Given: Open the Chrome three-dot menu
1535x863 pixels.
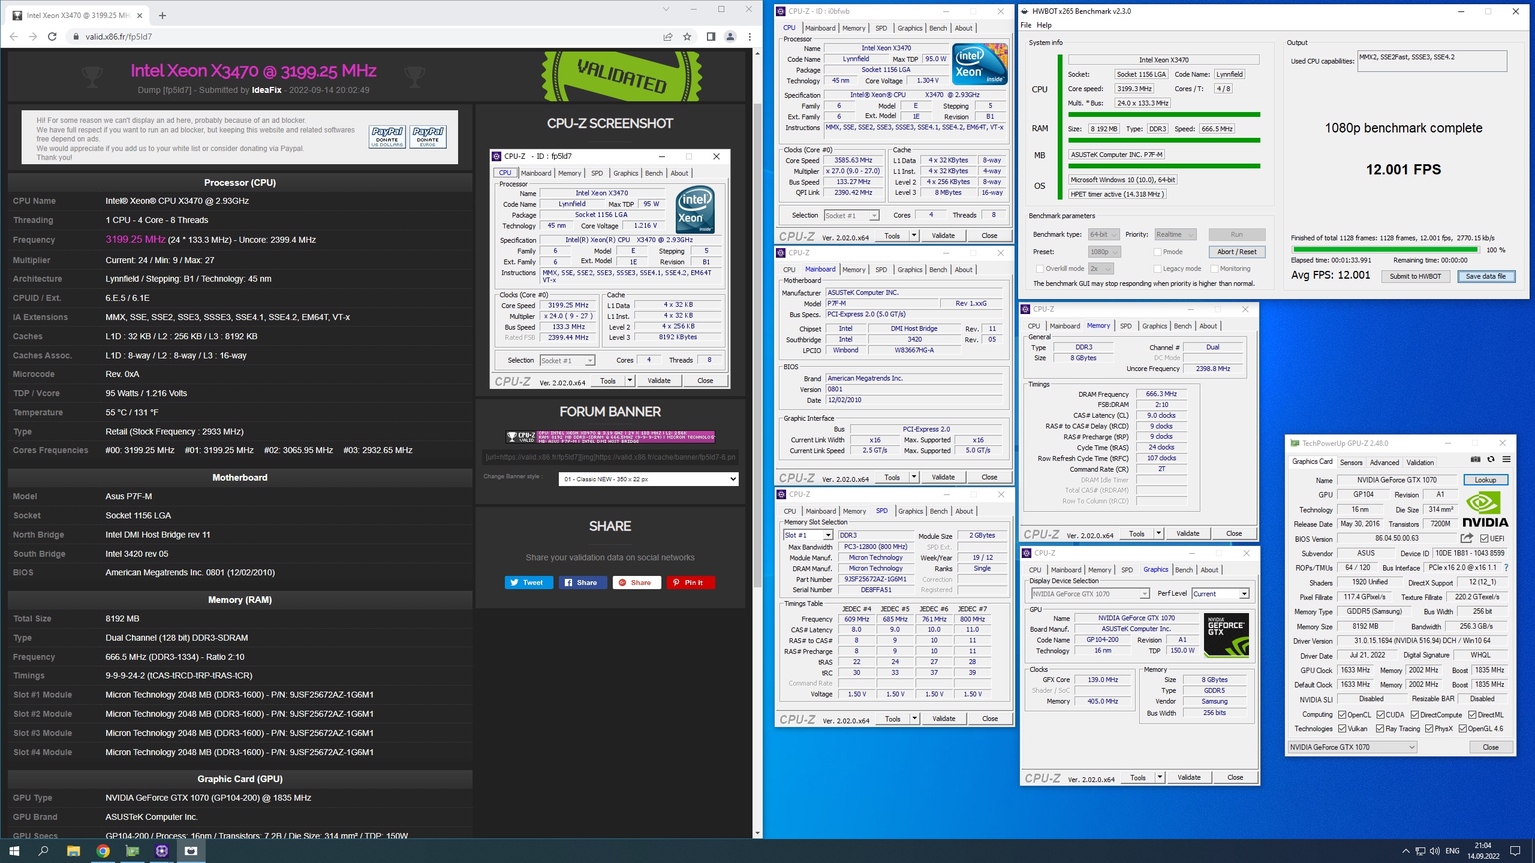Looking at the screenshot, I should tap(750, 37).
